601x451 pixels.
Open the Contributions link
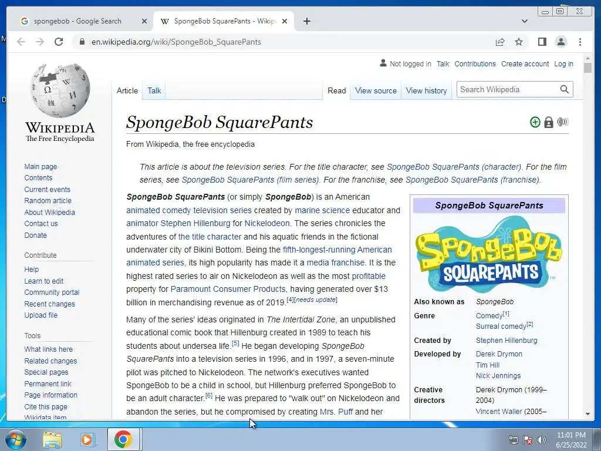(475, 63)
